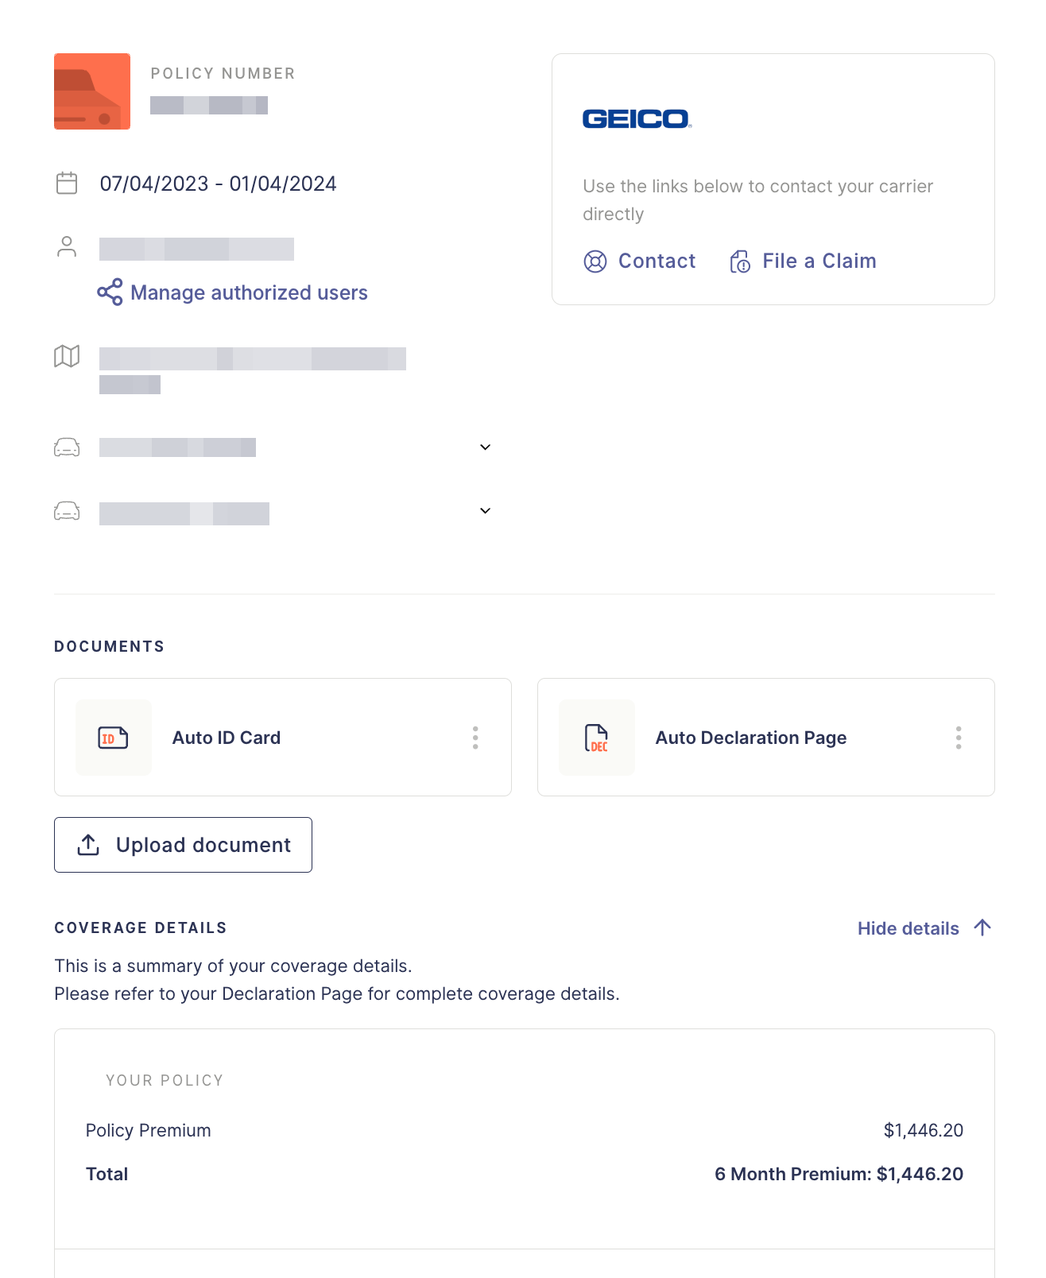Click the map icon beside address
1046x1278 pixels.
67,356
